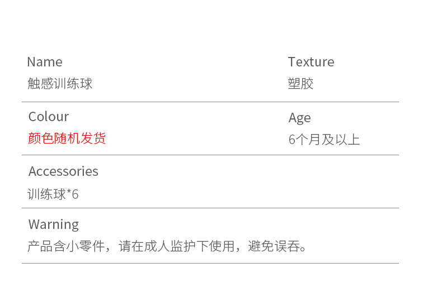The height and width of the screenshot is (282, 442).
Task: Click the asterisk in 训练球*6
Action: click(69, 194)
